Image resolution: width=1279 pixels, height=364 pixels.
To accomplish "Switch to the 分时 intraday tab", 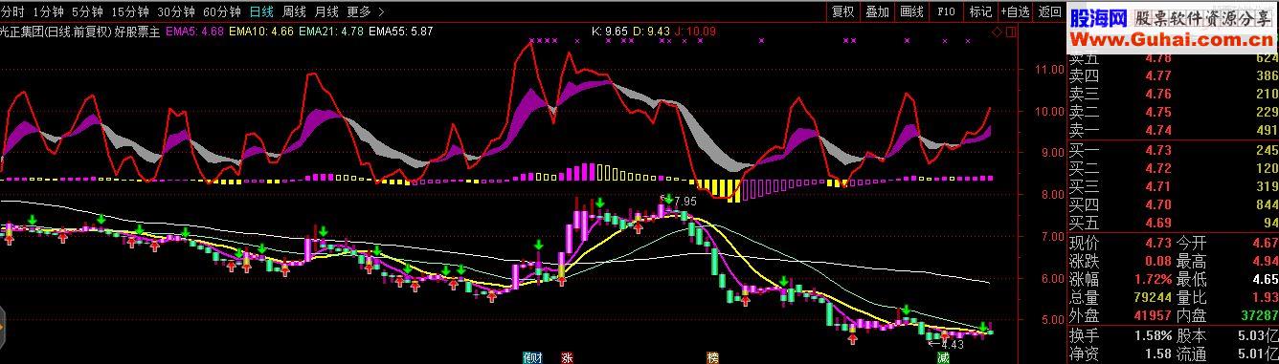I will (x=12, y=12).
